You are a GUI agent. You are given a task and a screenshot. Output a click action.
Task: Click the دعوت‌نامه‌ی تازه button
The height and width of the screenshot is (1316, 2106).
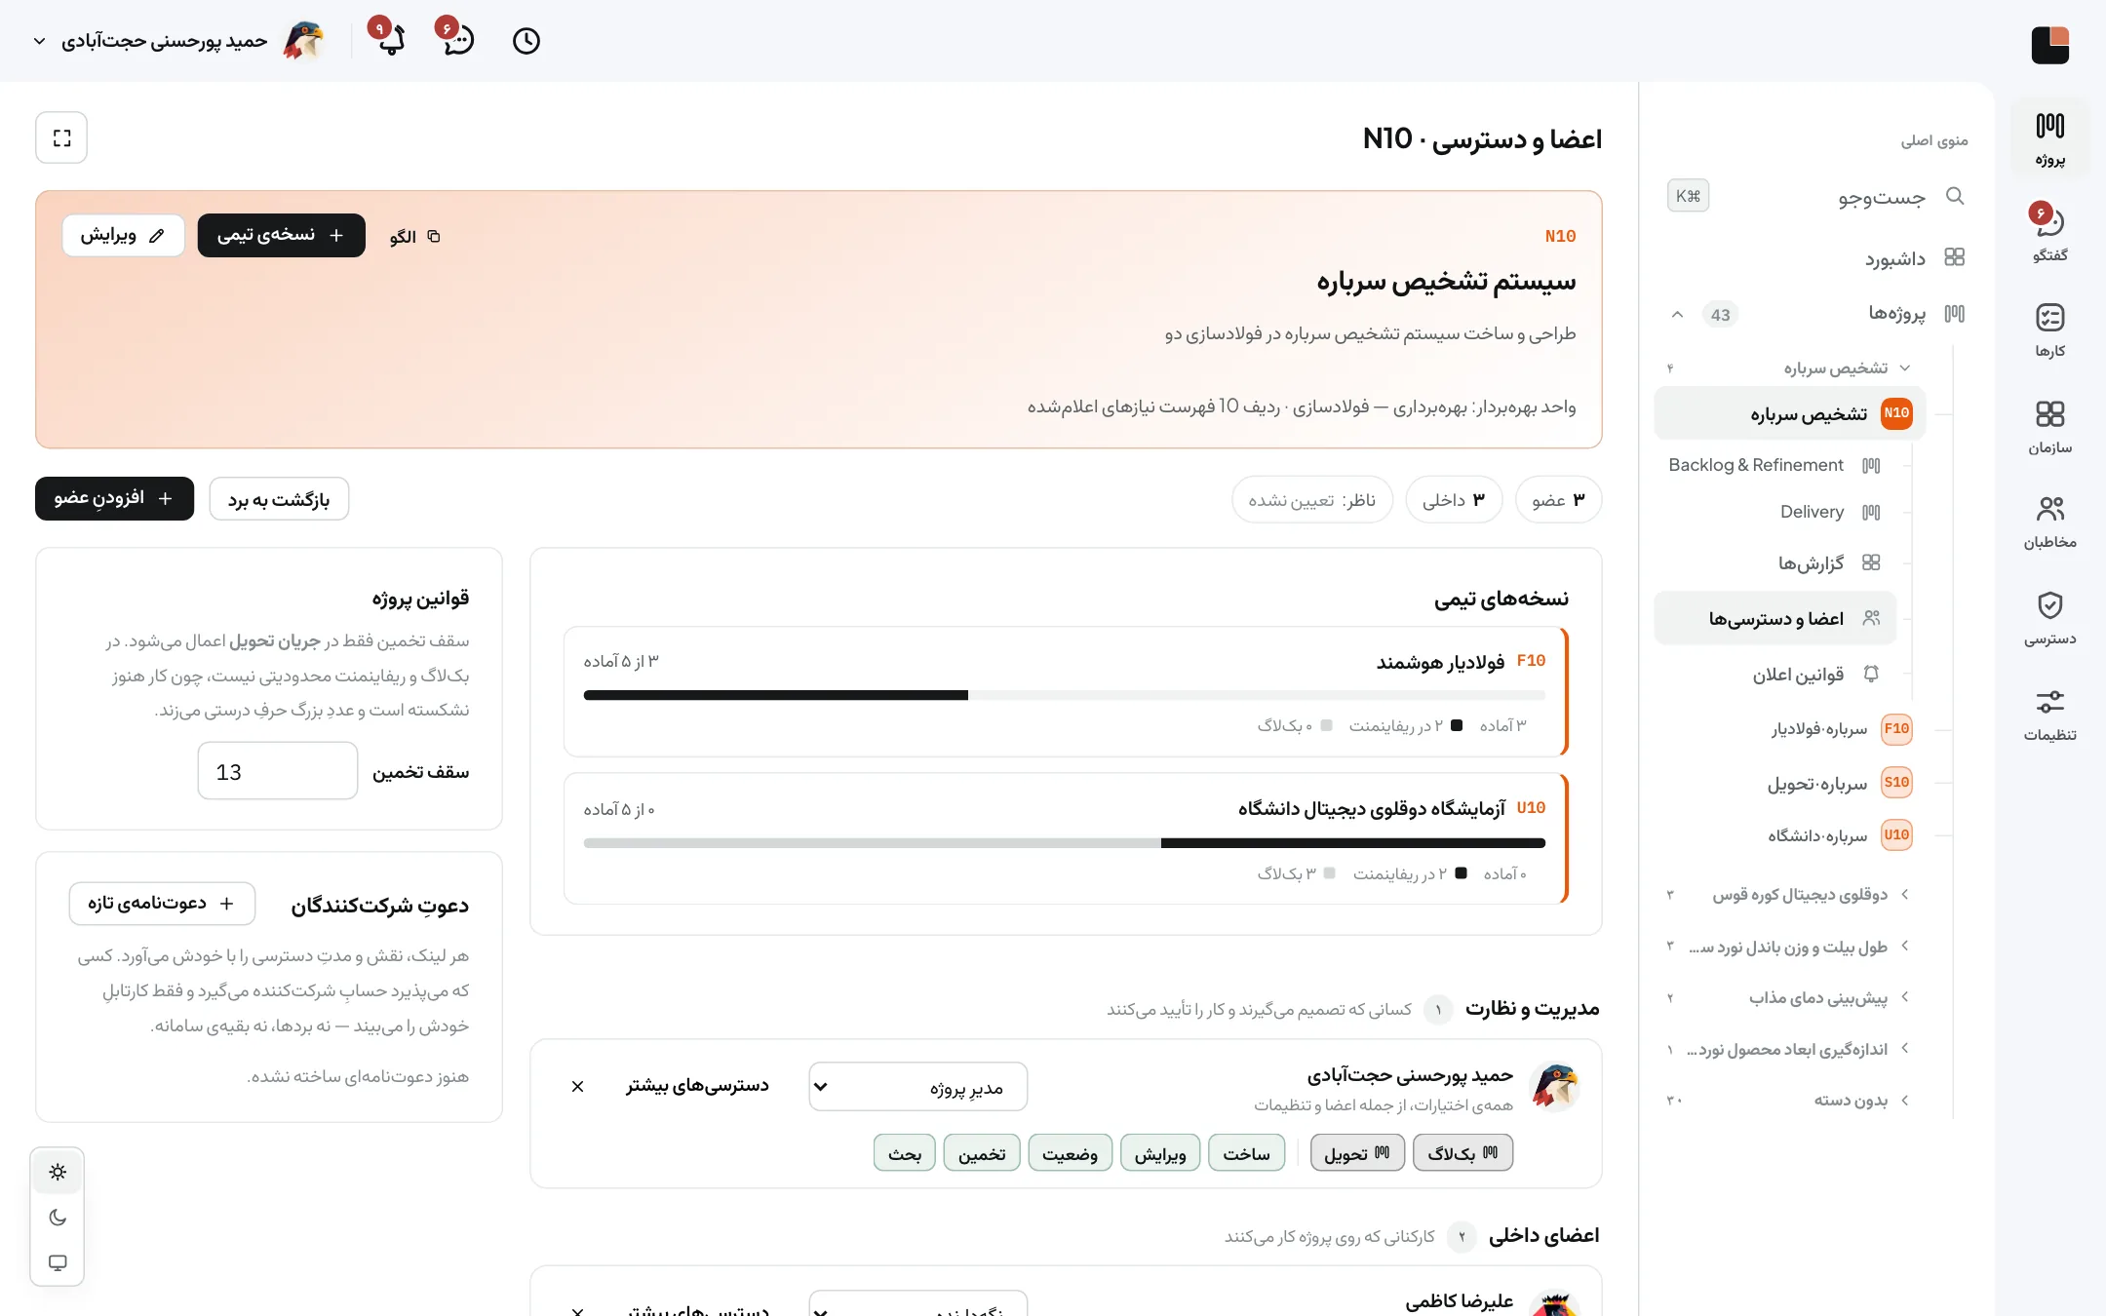(x=162, y=904)
